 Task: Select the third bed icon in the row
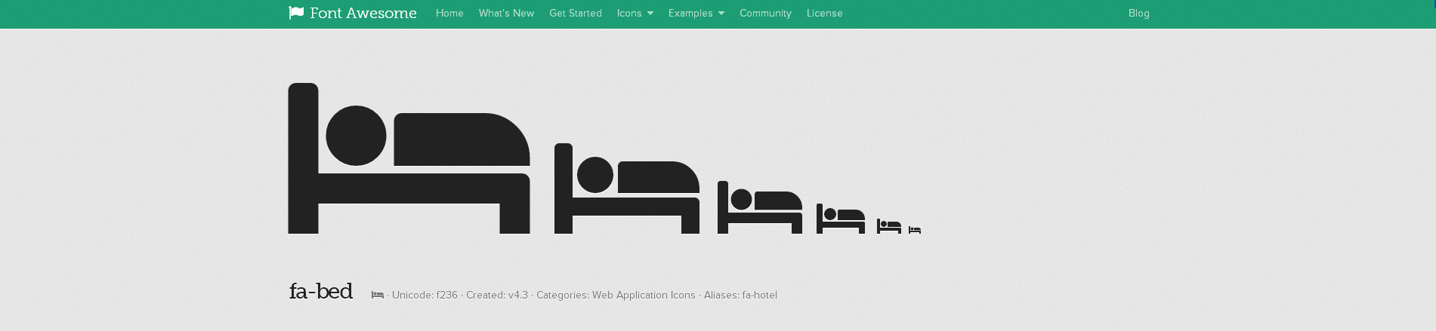click(x=760, y=207)
